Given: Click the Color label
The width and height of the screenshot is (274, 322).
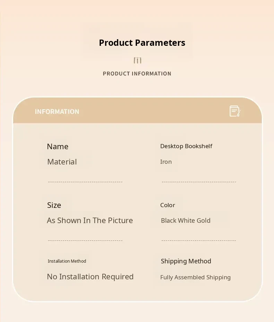Looking at the screenshot, I should pyautogui.click(x=168, y=205).
